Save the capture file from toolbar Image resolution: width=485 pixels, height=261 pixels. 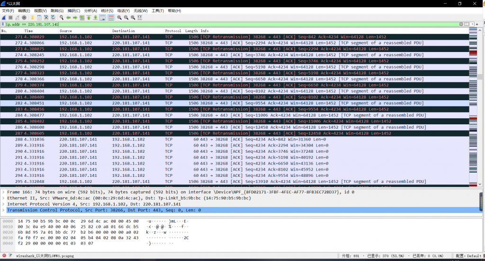pyautogui.click(x=39, y=17)
